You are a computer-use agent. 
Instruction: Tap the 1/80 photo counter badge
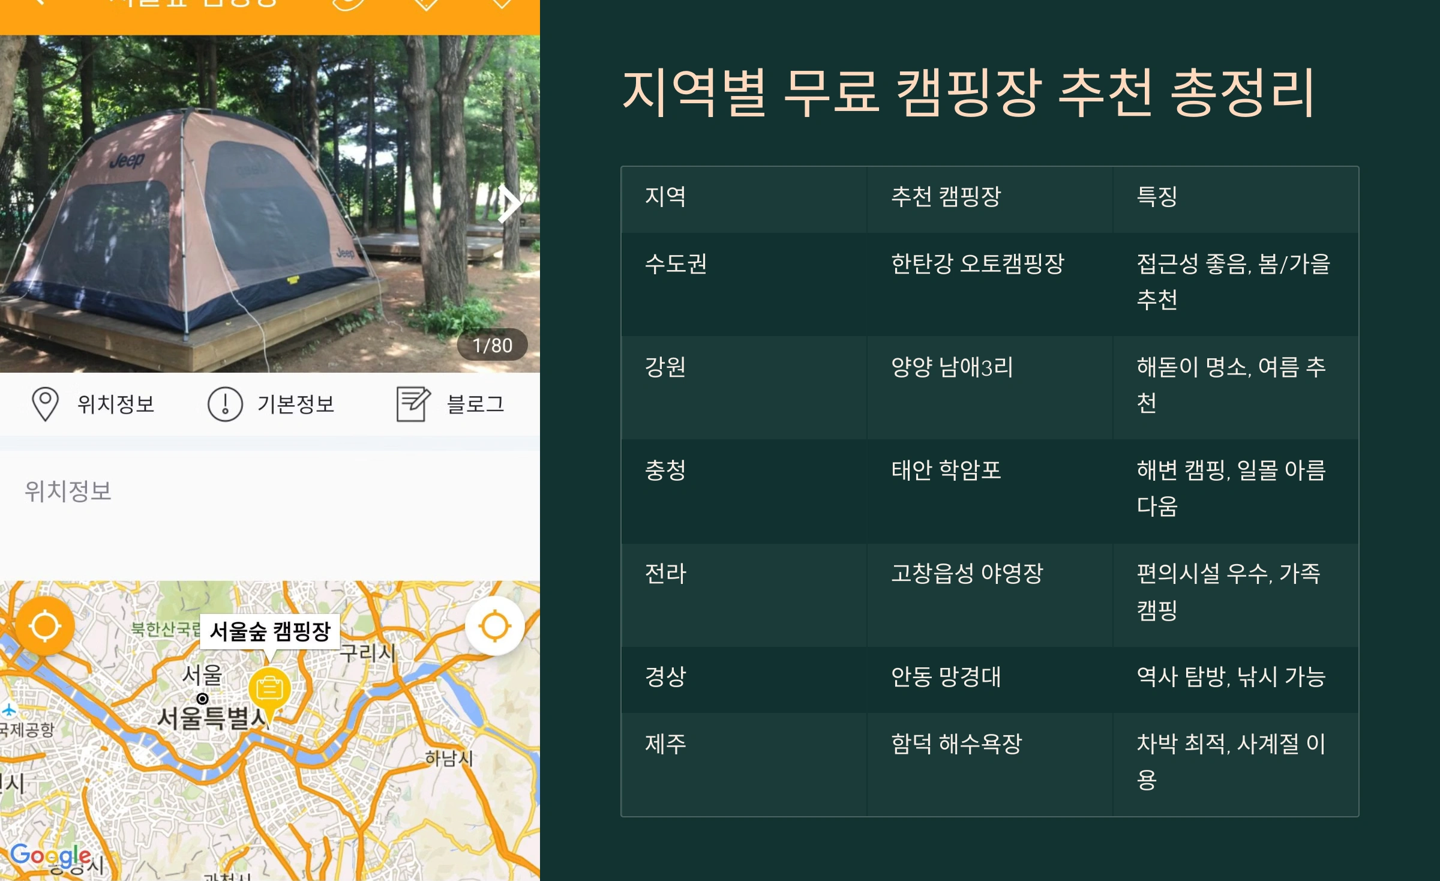pos(492,345)
